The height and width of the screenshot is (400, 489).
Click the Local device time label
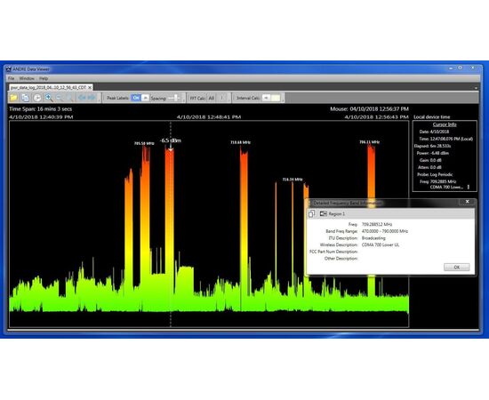[431, 117]
